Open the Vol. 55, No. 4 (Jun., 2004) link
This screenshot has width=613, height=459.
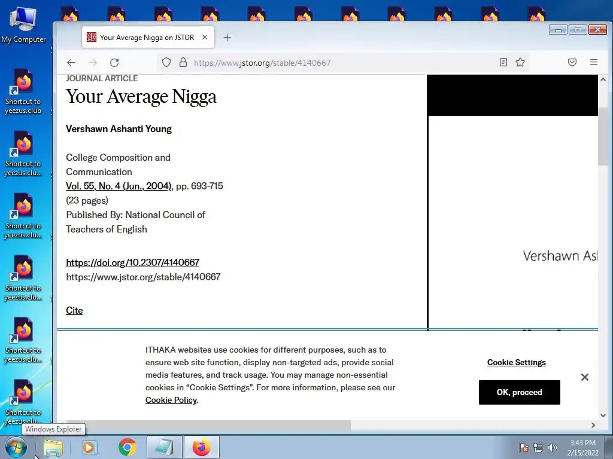119,186
